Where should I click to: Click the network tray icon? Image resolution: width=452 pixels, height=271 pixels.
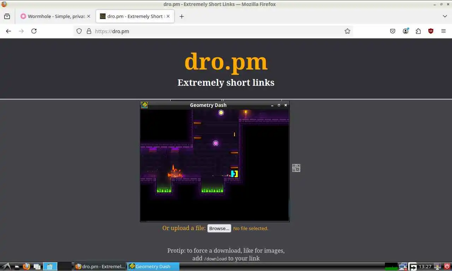pos(403,266)
